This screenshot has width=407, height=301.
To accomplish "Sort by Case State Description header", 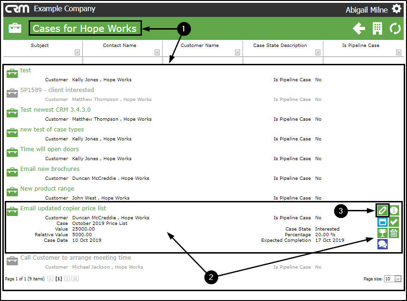I will pyautogui.click(x=280, y=46).
